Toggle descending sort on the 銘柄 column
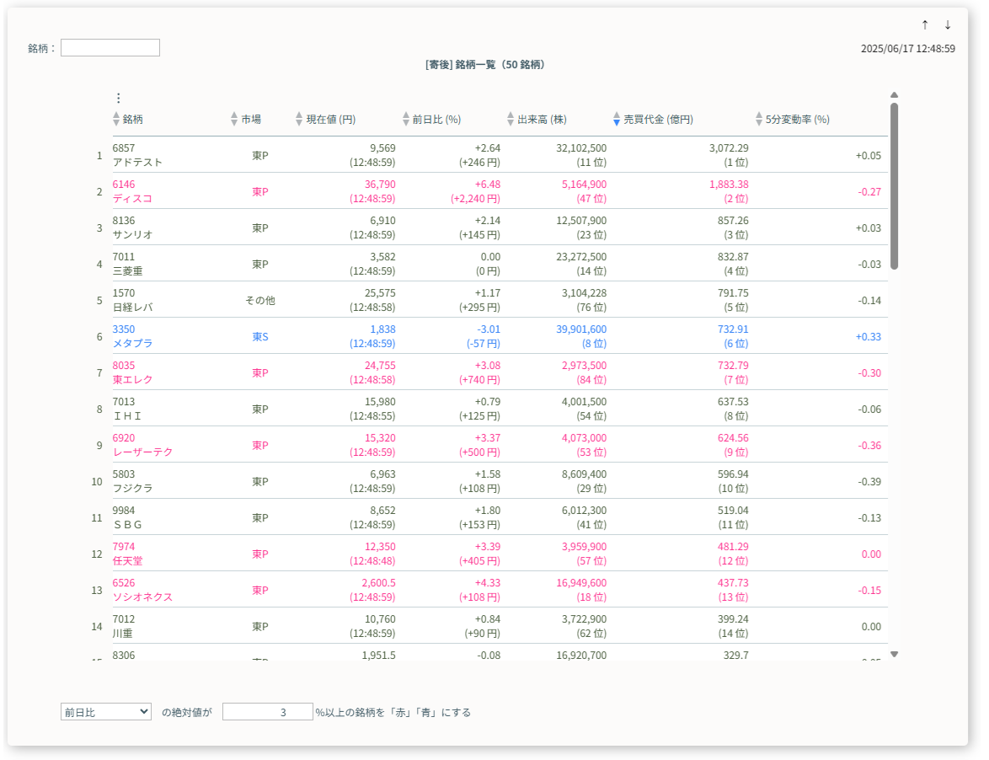The height and width of the screenshot is (760, 989). coord(115,123)
